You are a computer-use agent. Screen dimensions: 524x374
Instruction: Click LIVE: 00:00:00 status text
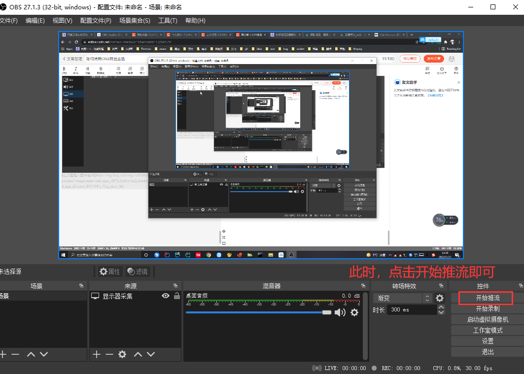click(x=346, y=368)
